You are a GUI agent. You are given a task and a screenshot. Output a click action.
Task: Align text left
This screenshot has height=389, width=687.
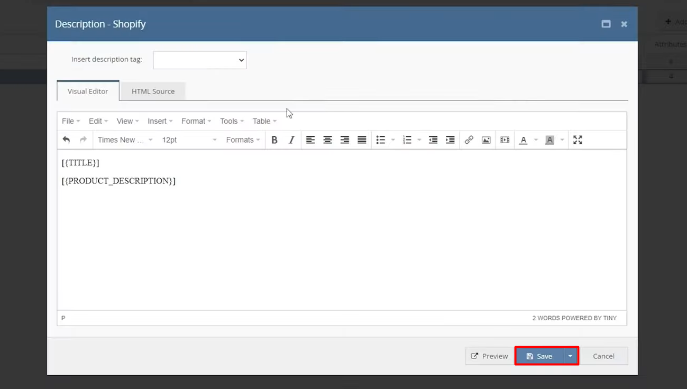pyautogui.click(x=310, y=140)
